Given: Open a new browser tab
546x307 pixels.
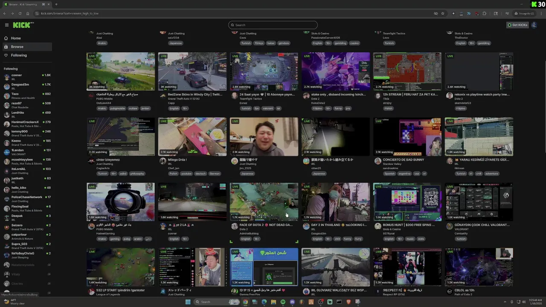Looking at the screenshot, I should click(x=56, y=4).
